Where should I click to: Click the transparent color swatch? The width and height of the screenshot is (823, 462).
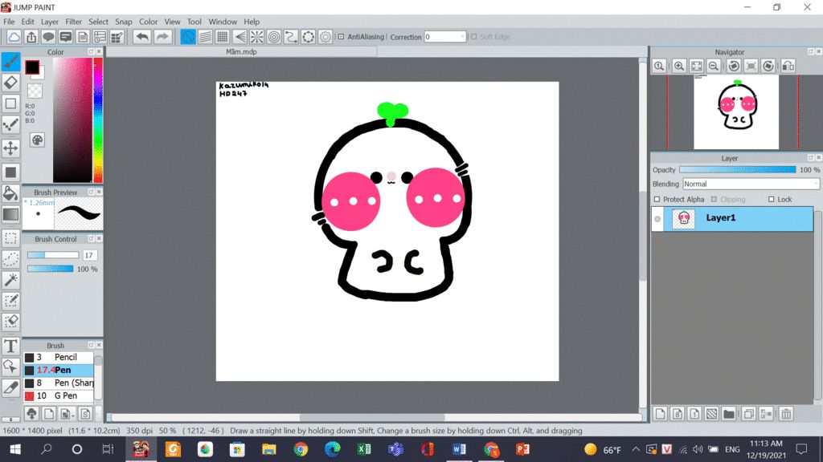tap(35, 91)
